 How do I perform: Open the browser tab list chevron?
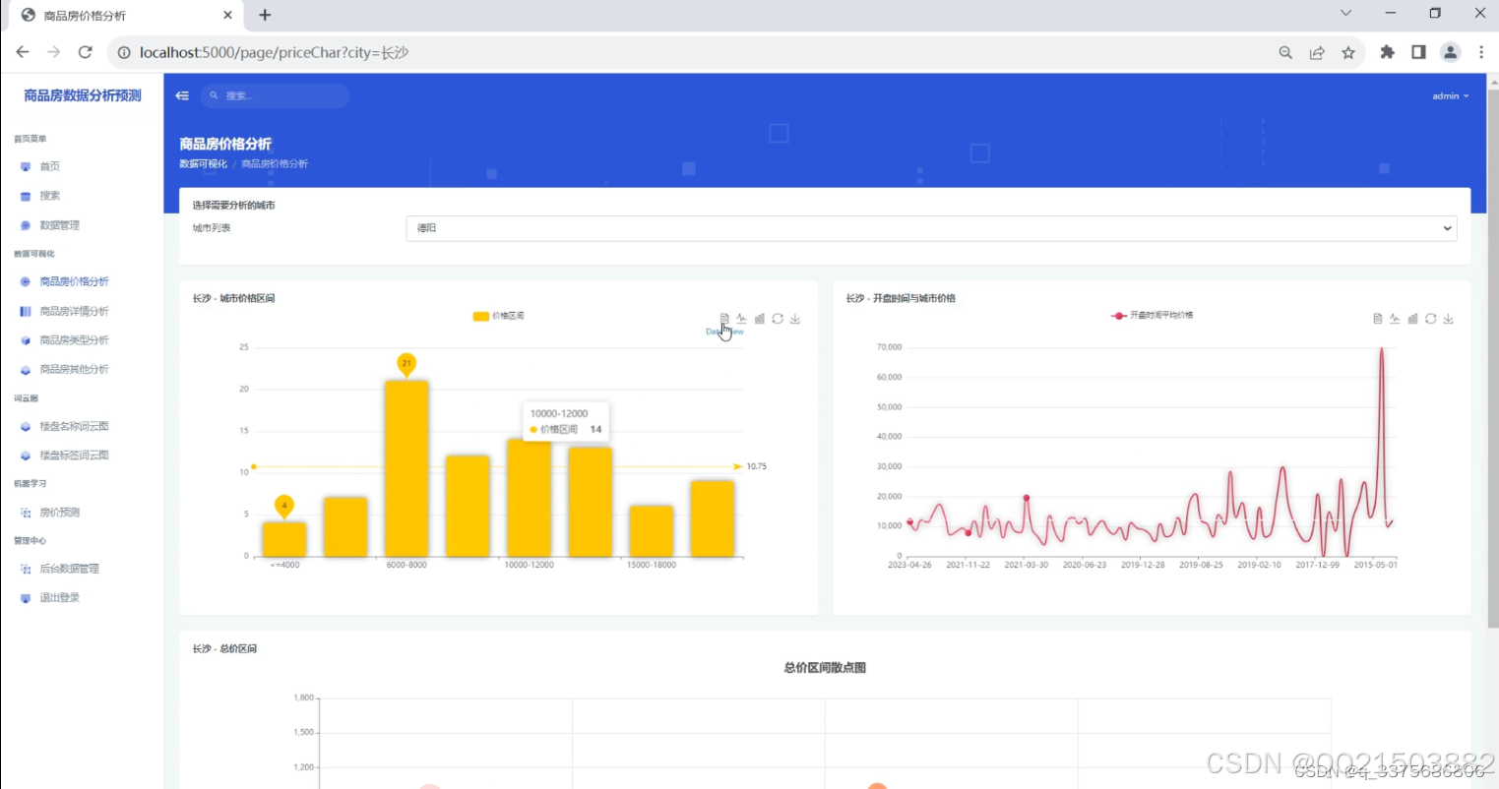click(1344, 14)
